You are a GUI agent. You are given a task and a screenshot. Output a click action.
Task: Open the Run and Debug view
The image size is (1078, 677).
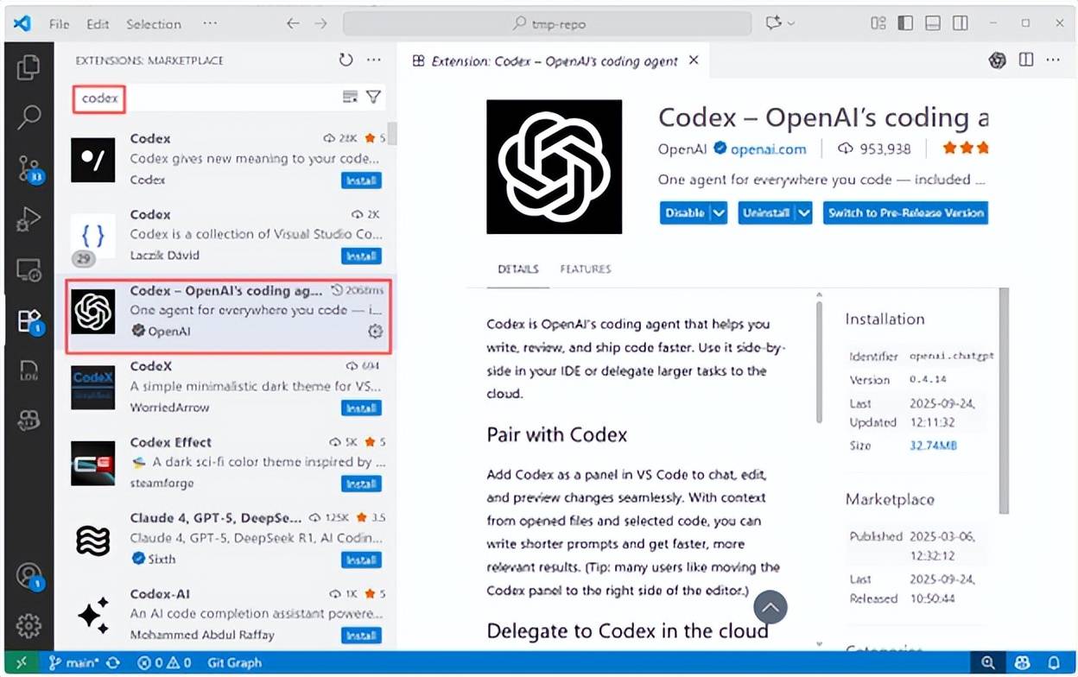coord(29,219)
